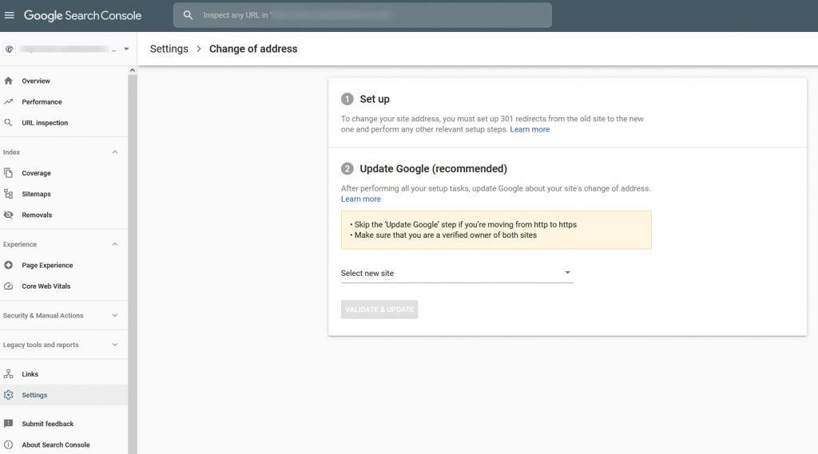
Task: Click the Performance trend icon
Action: (8, 101)
